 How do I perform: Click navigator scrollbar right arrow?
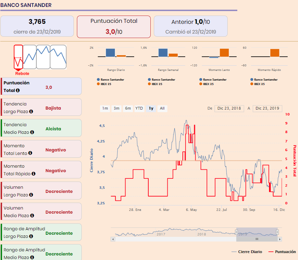(x=280, y=239)
